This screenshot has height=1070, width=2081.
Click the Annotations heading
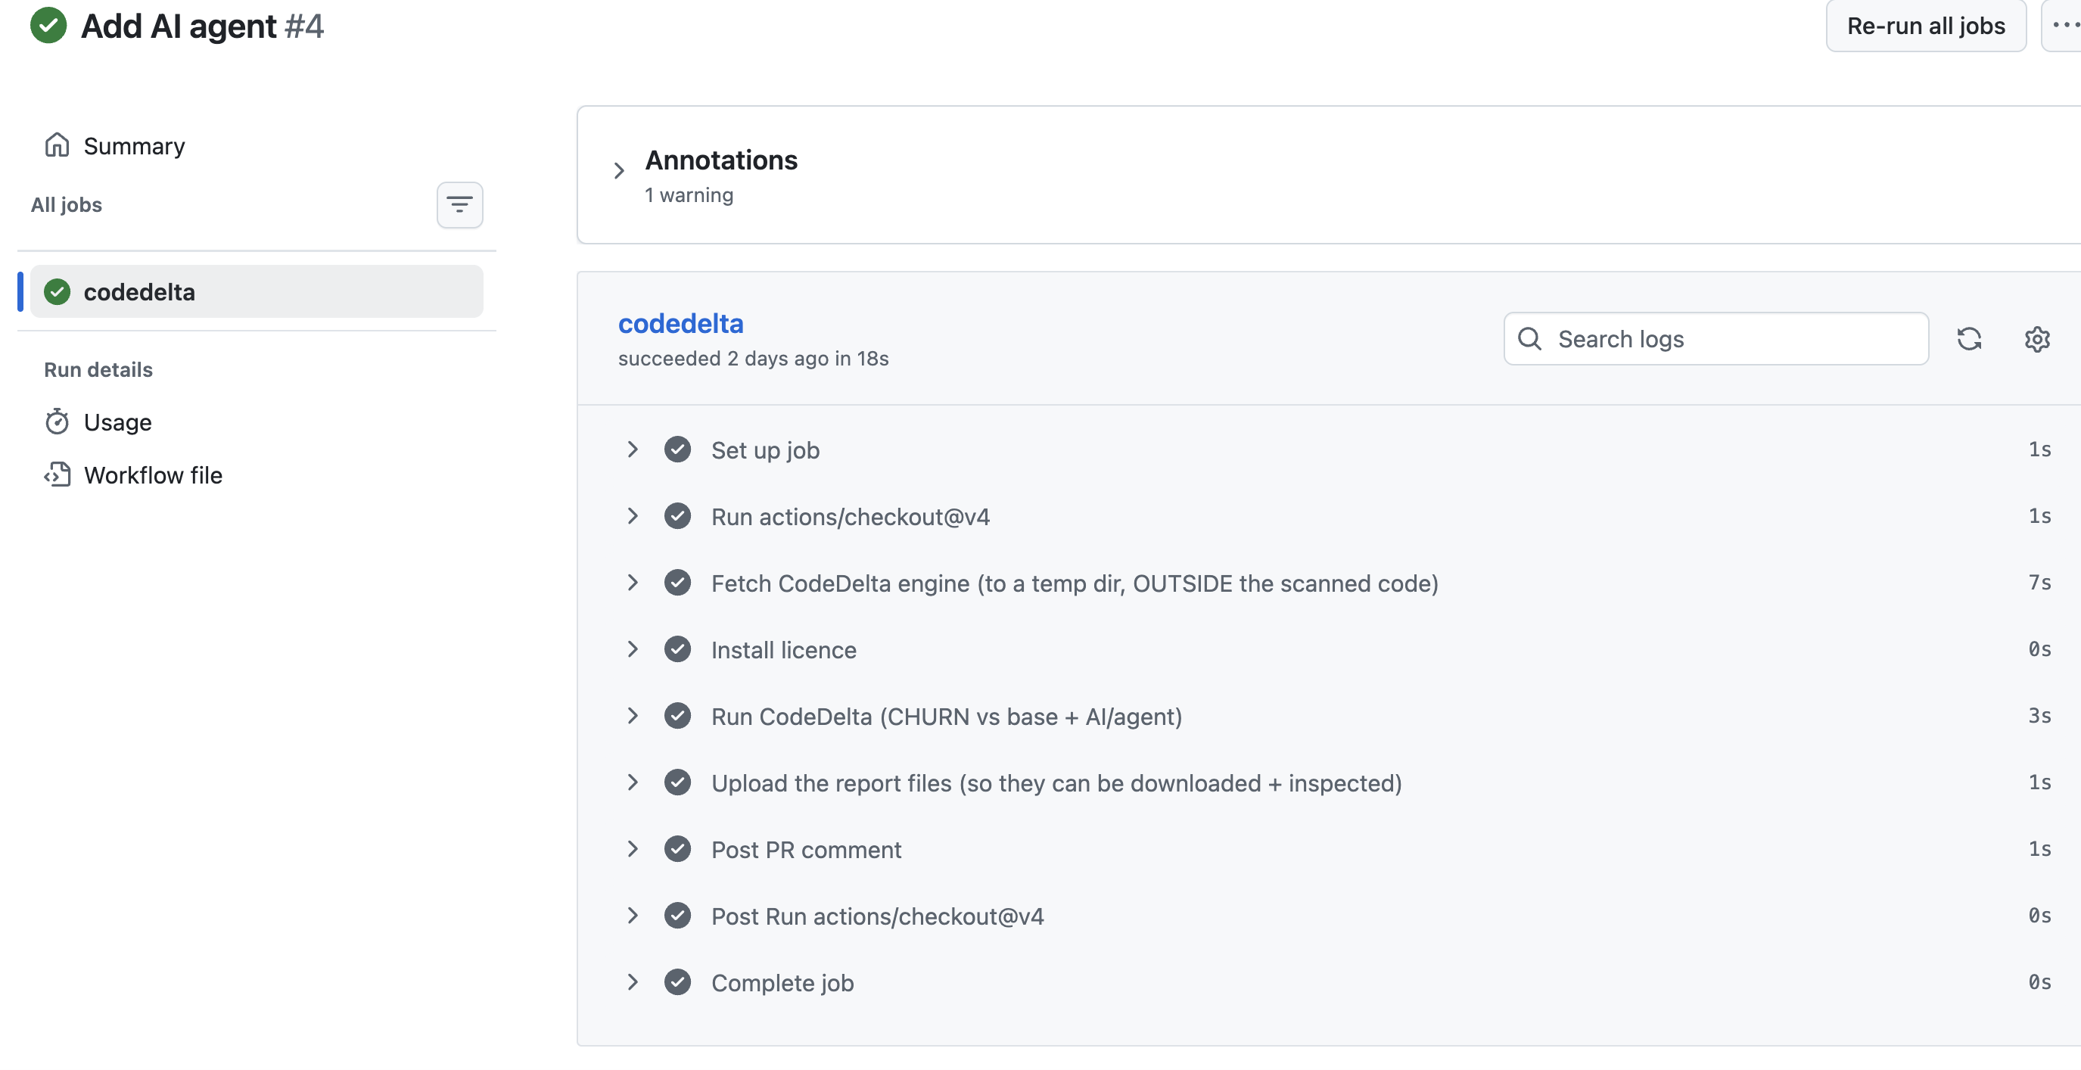pos(720,160)
